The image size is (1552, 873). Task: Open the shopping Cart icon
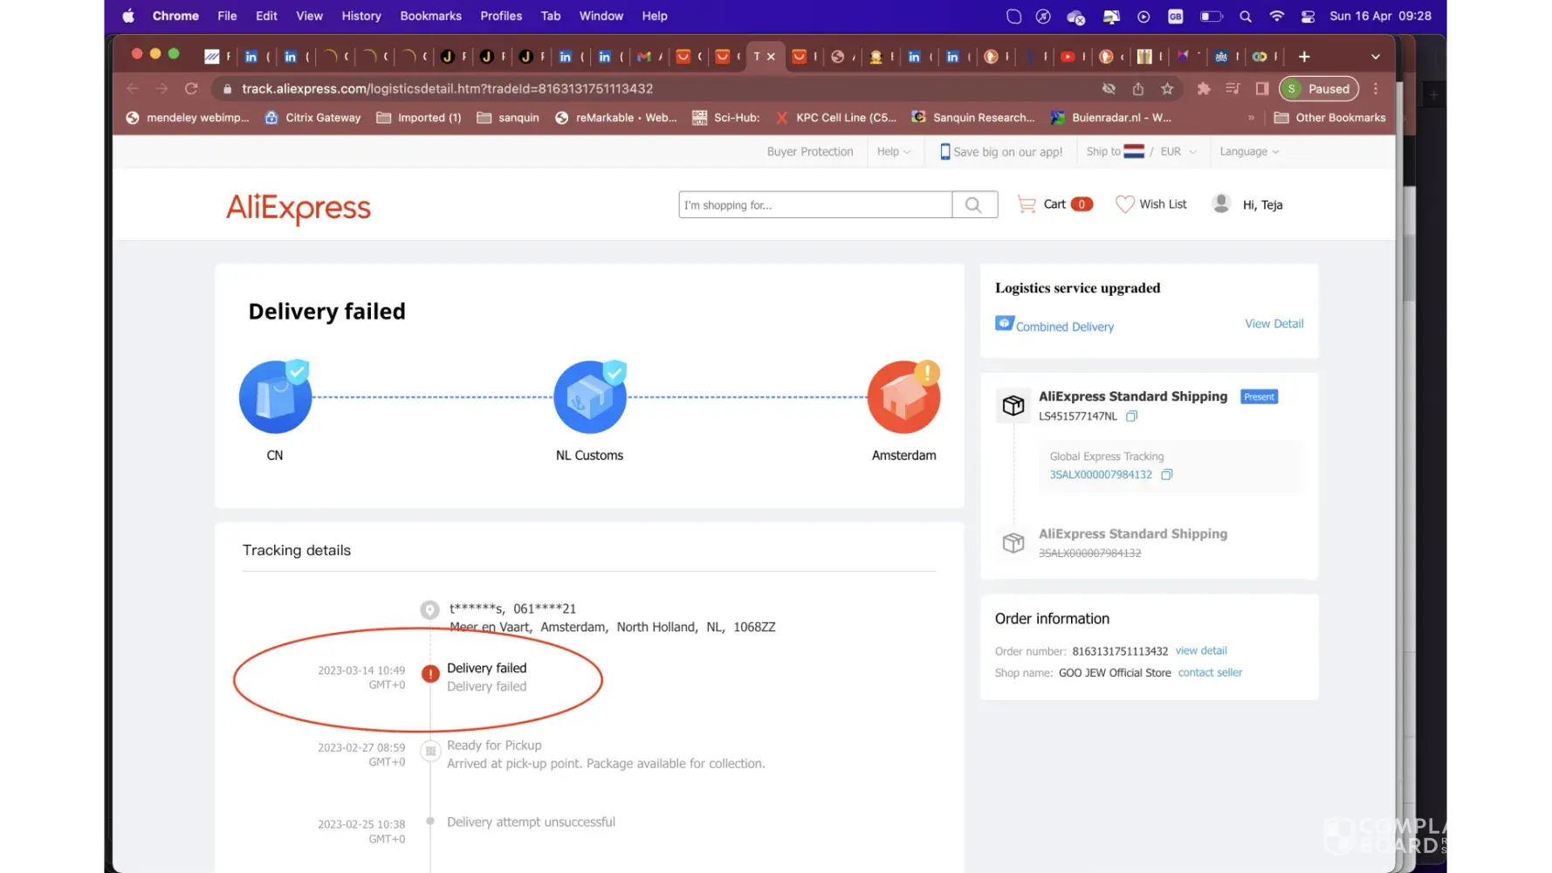(1027, 204)
